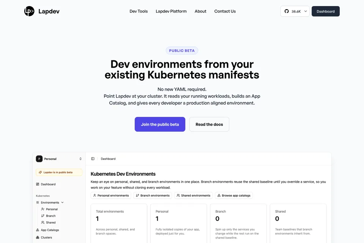This screenshot has width=364, height=243.
Task: Click the dark Dashboard button in header
Action: [x=325, y=11]
